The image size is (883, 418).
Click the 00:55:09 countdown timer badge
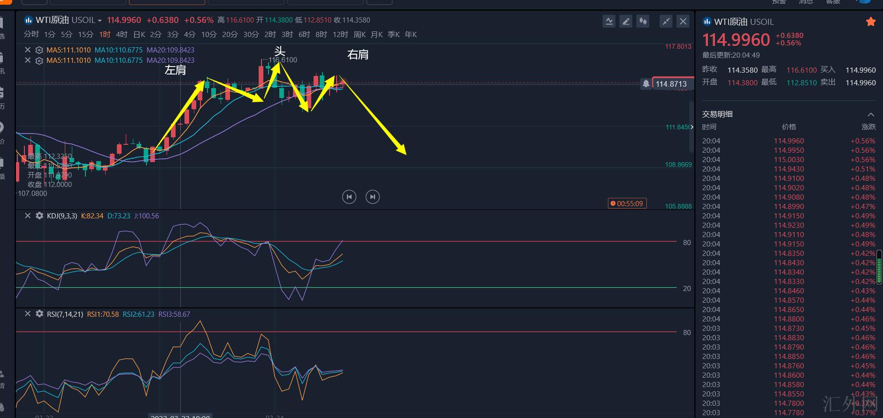[627, 203]
